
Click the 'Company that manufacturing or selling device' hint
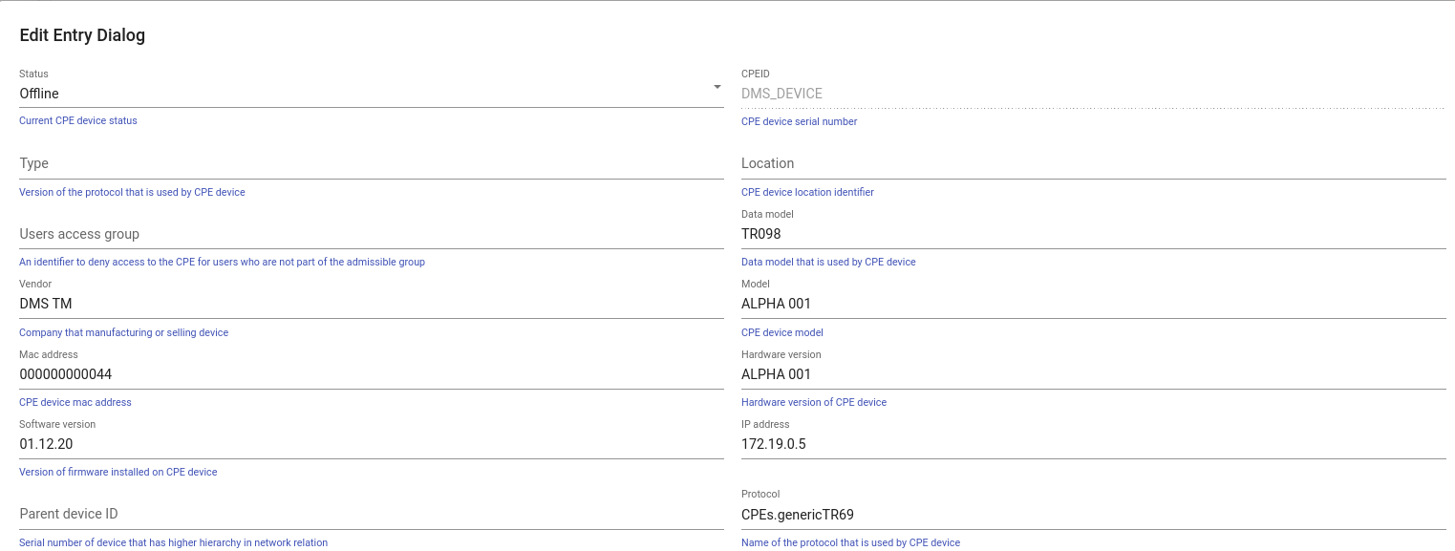(x=124, y=332)
